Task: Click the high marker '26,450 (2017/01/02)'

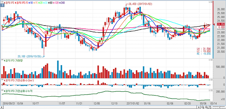Action: point(140,4)
